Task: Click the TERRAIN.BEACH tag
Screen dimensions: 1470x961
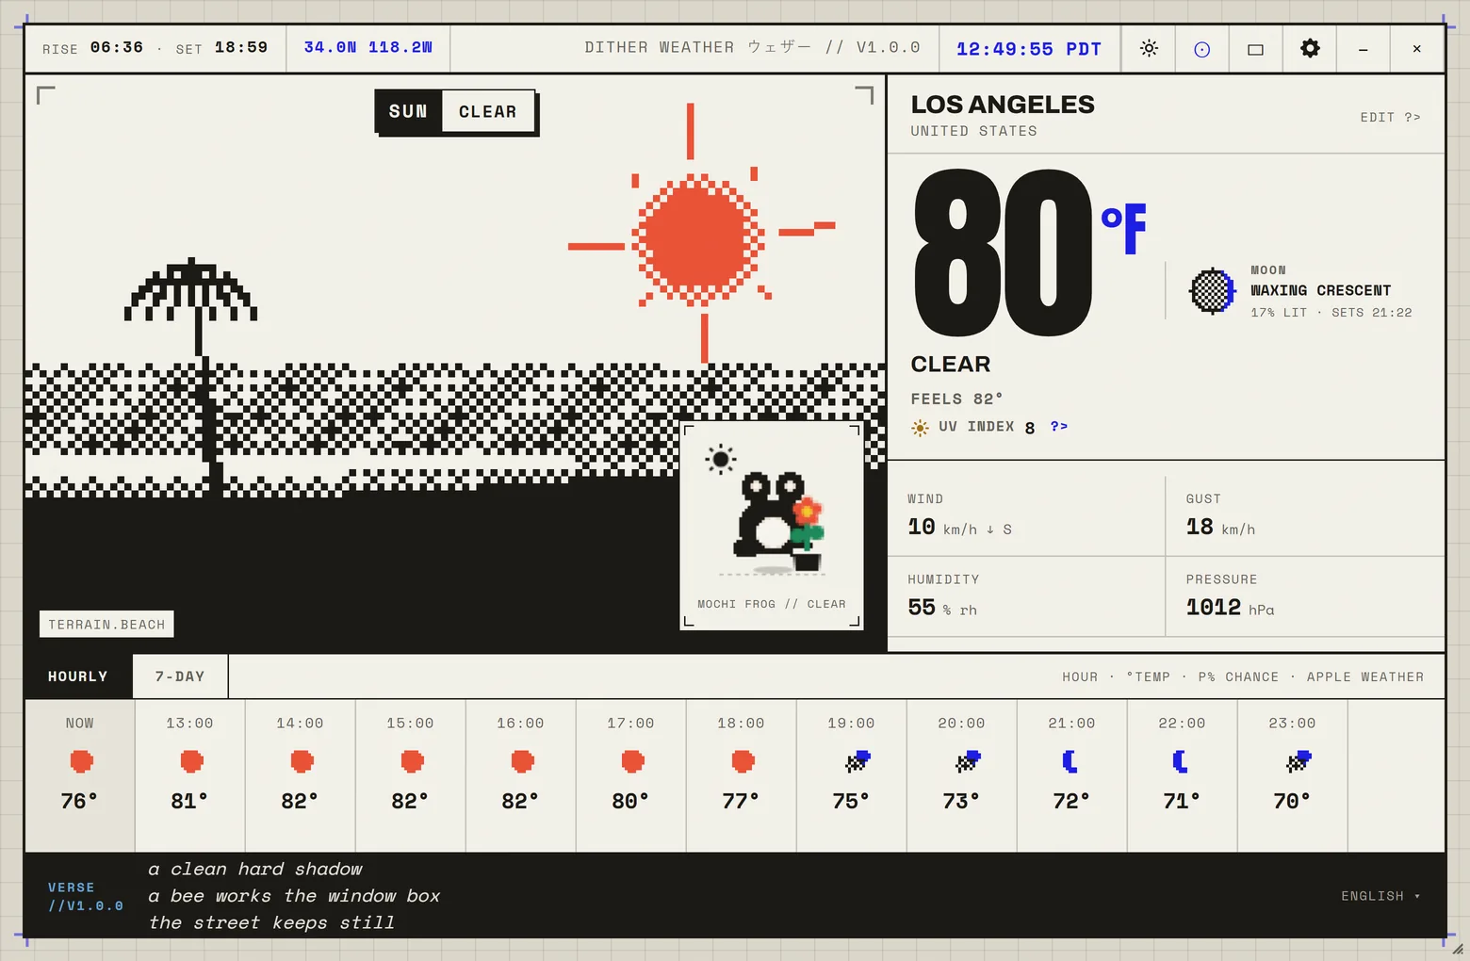Action: (106, 625)
